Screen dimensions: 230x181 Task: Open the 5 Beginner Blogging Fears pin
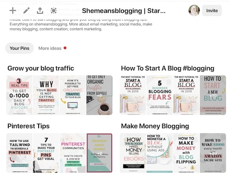tap(160, 95)
